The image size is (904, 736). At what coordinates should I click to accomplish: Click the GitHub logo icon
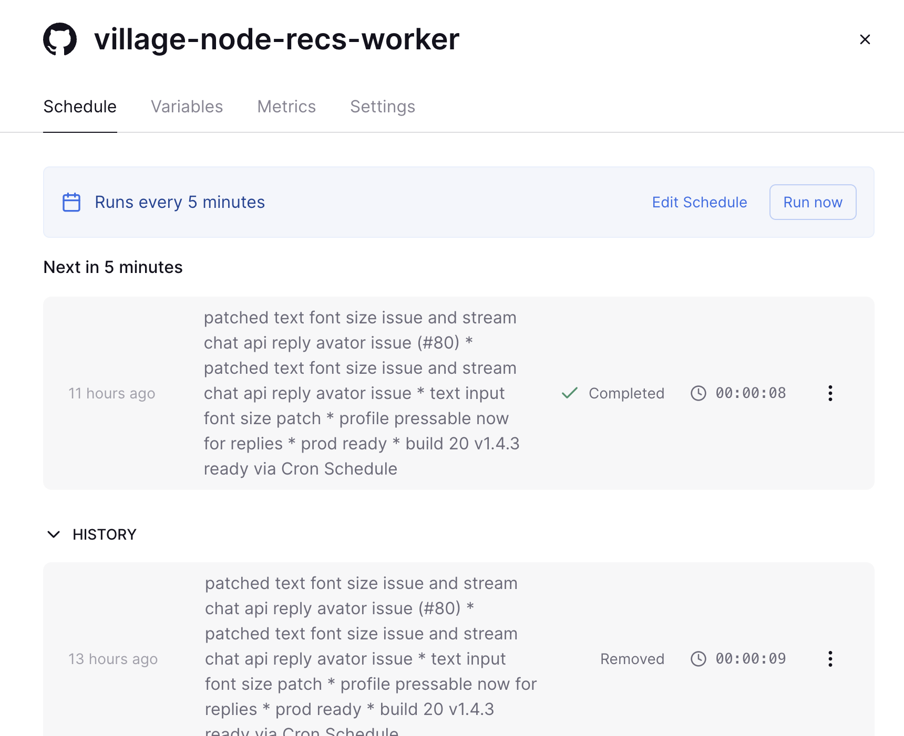(x=60, y=39)
